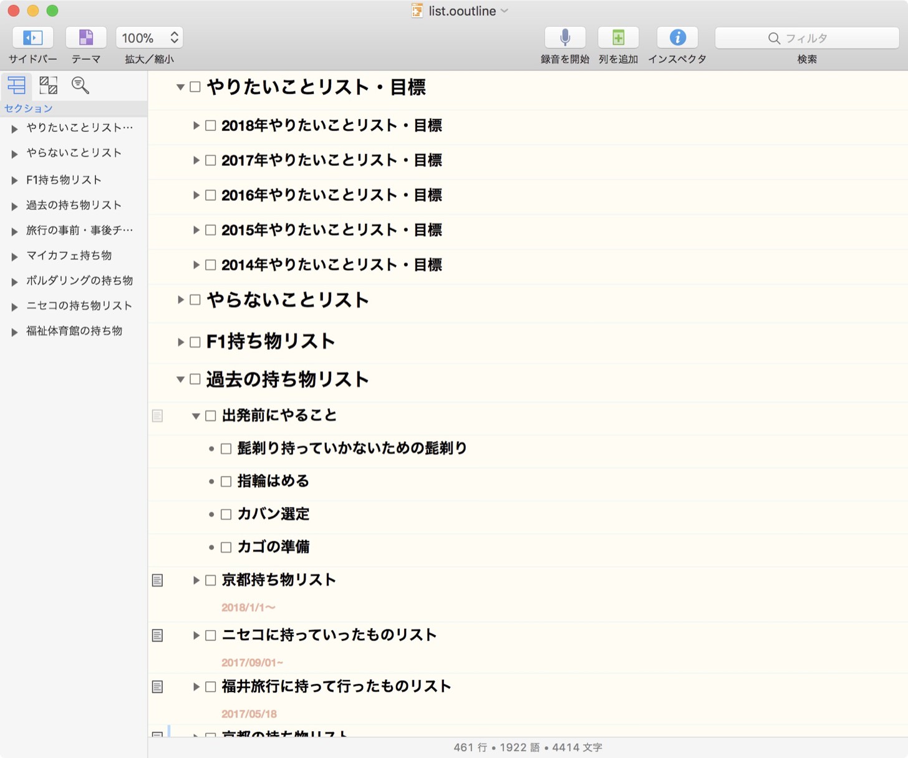The height and width of the screenshot is (758, 908).
Task: Check the 指輪はめる checkbox
Action: click(226, 482)
